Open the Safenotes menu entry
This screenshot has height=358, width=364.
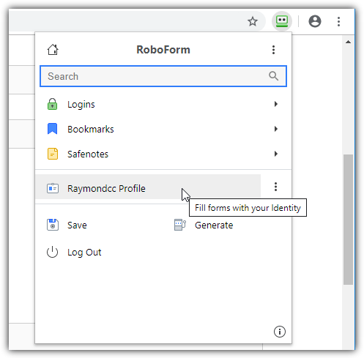[163, 154]
